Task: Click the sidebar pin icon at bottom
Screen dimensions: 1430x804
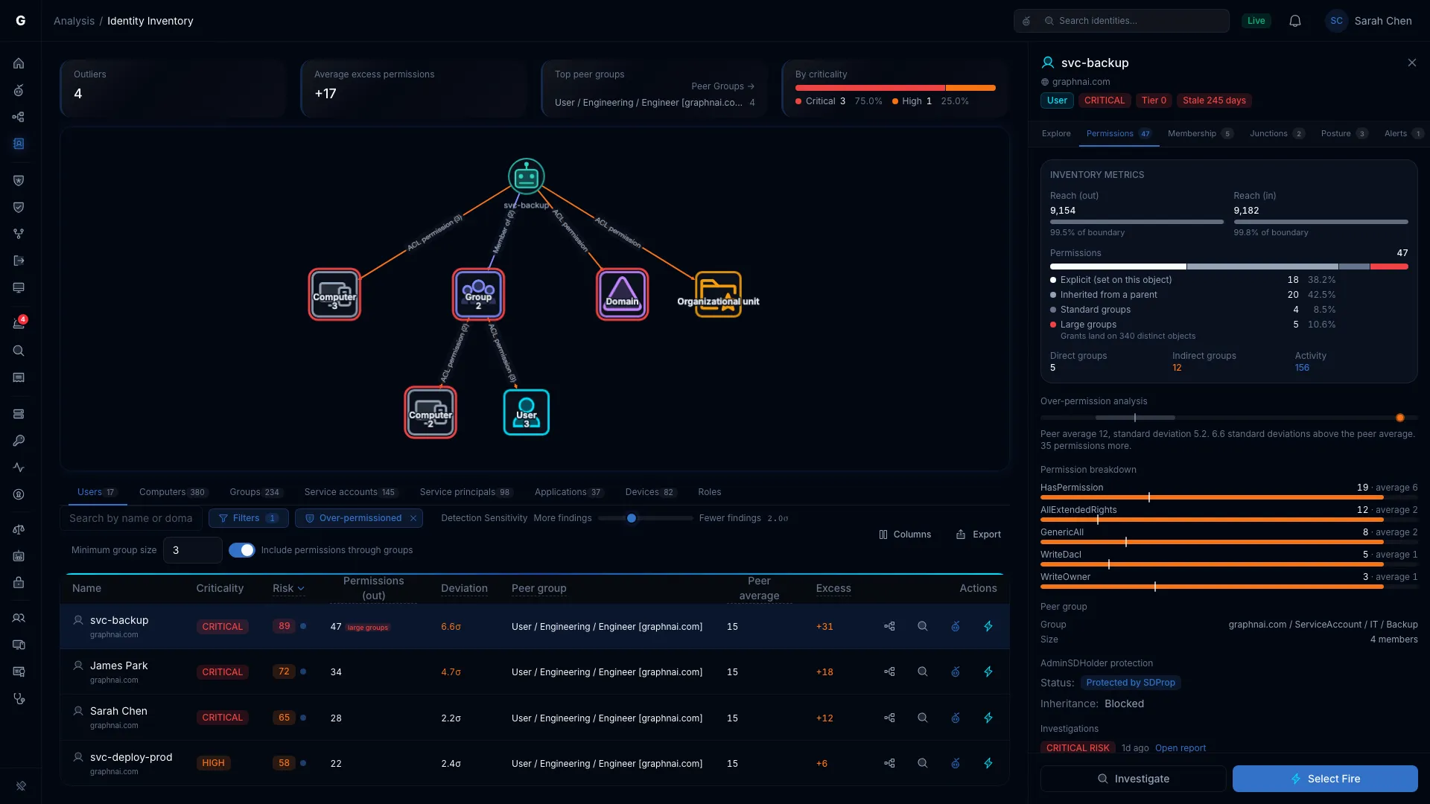Action: coord(21,785)
